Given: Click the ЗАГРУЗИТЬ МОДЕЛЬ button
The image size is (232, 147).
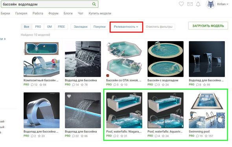Looking at the screenshot, I should 208,26.
